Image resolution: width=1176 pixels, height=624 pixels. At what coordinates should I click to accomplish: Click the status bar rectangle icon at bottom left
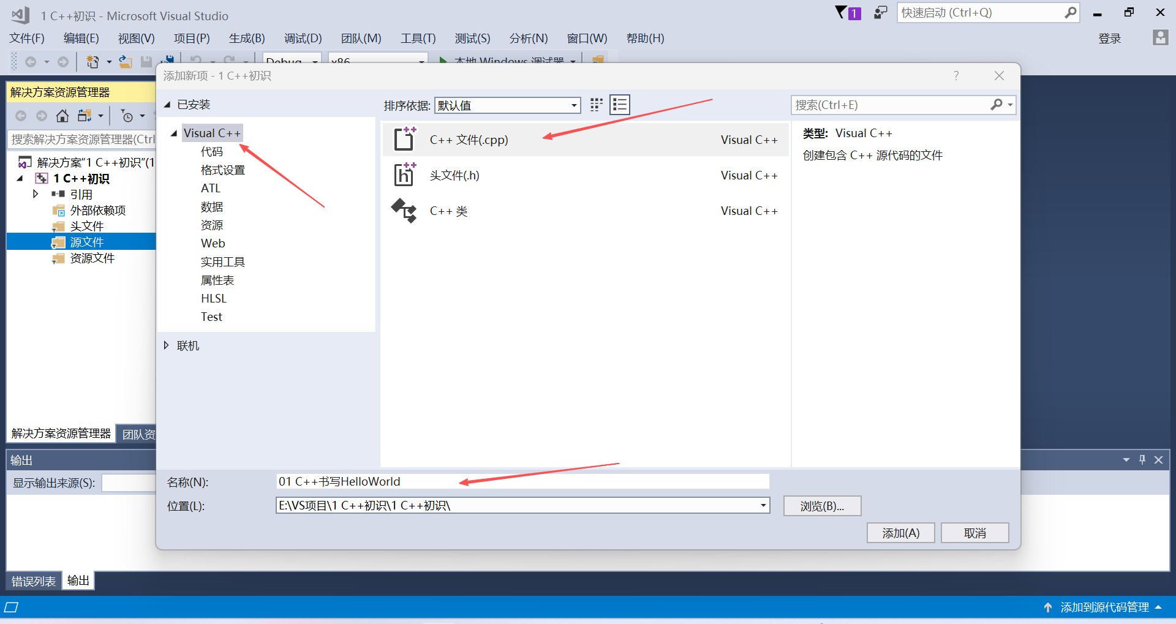(12, 607)
